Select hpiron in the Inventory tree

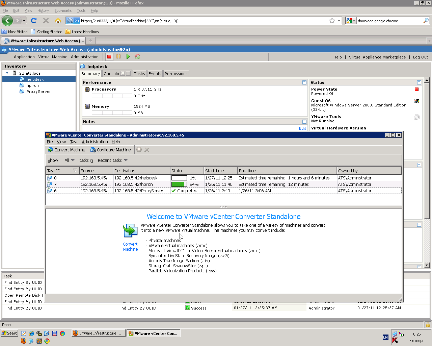[33, 85]
